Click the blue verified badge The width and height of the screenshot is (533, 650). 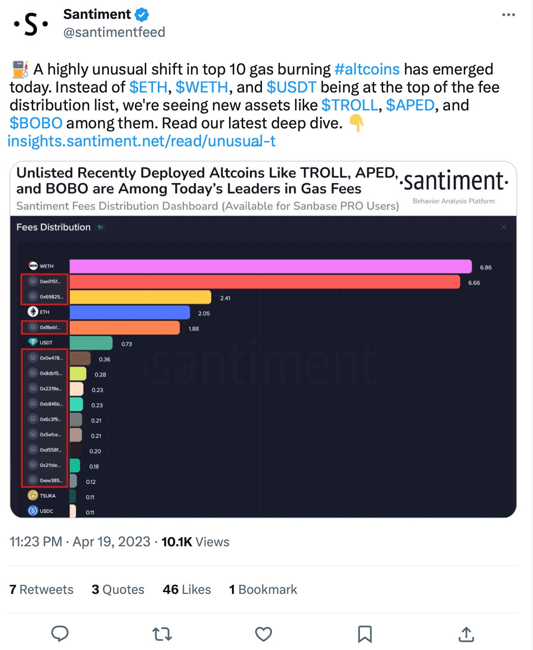(x=142, y=15)
